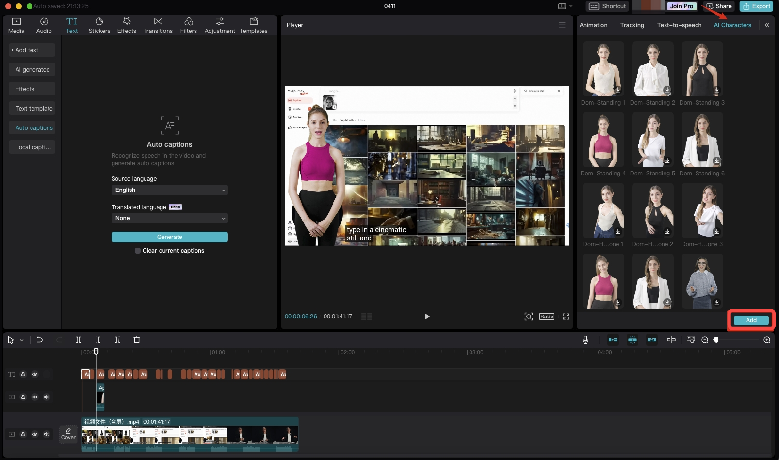This screenshot has width=779, height=460.
Task: Enter fullscreen preview in the player
Action: click(566, 317)
